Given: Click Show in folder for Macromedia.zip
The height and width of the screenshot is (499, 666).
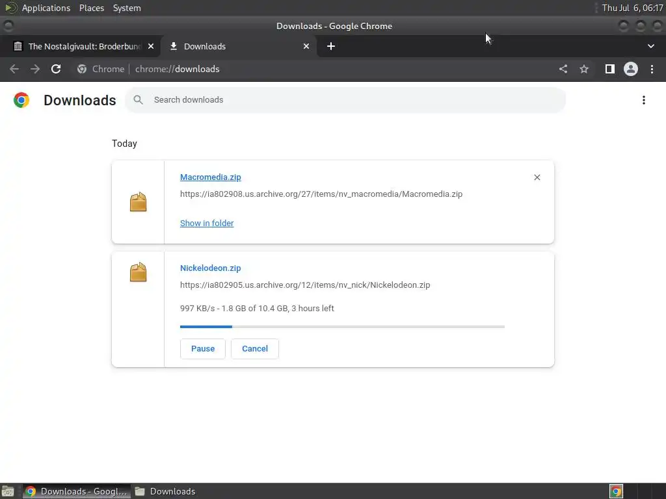Looking at the screenshot, I should [207, 224].
